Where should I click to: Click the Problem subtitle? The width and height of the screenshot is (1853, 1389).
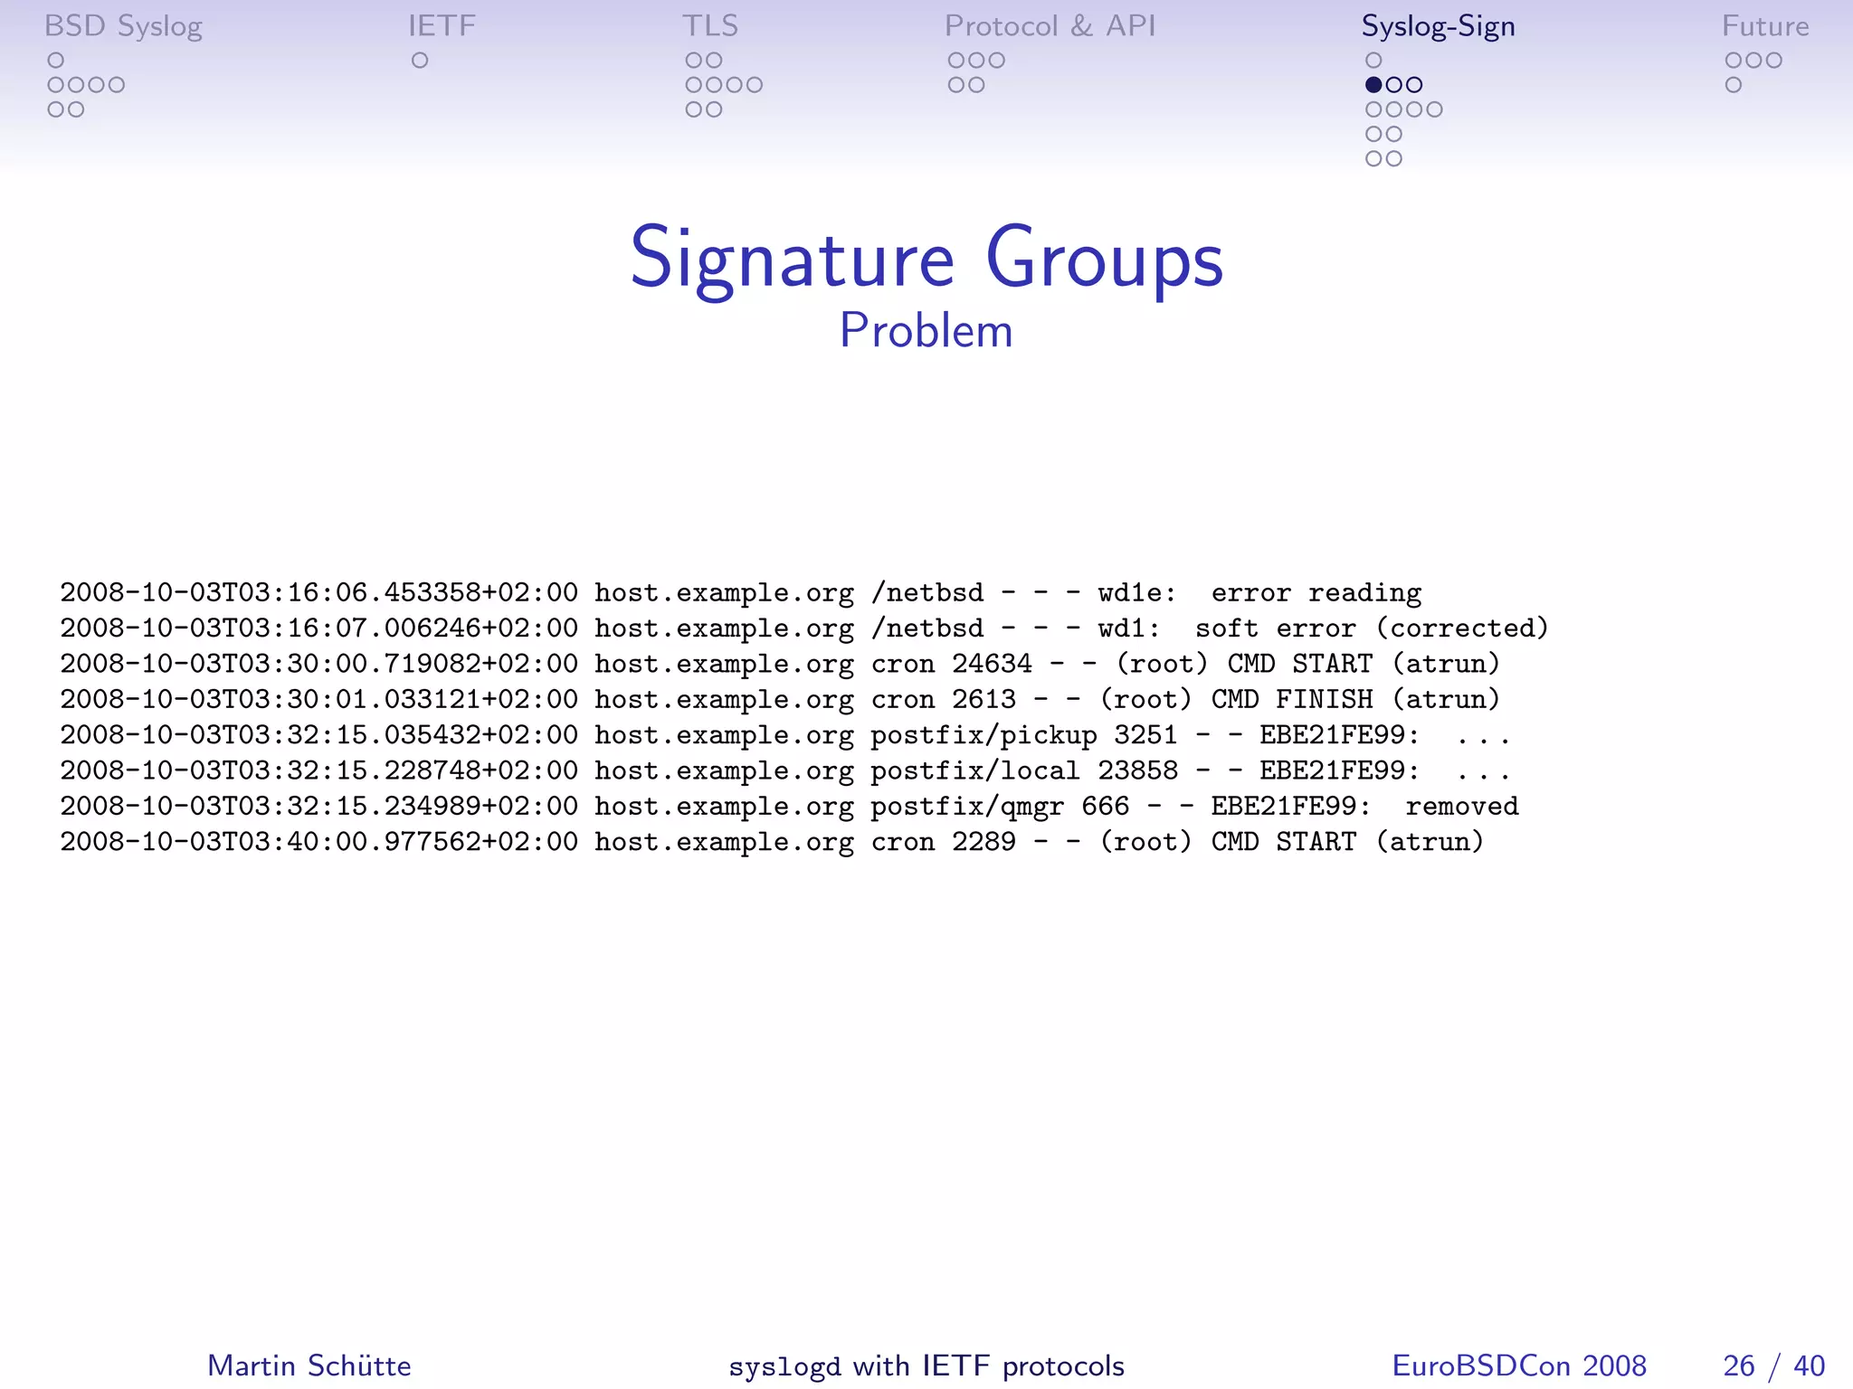pos(926,330)
